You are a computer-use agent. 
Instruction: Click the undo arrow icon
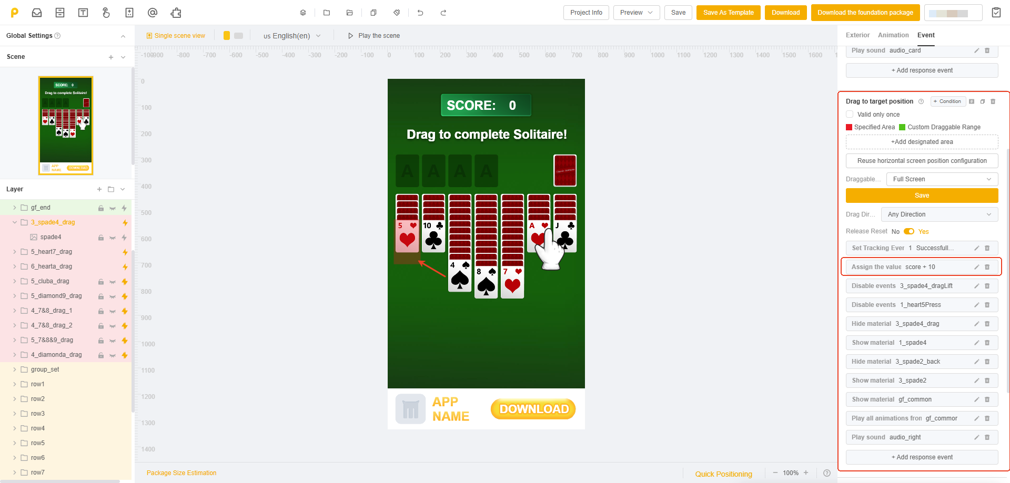point(420,13)
